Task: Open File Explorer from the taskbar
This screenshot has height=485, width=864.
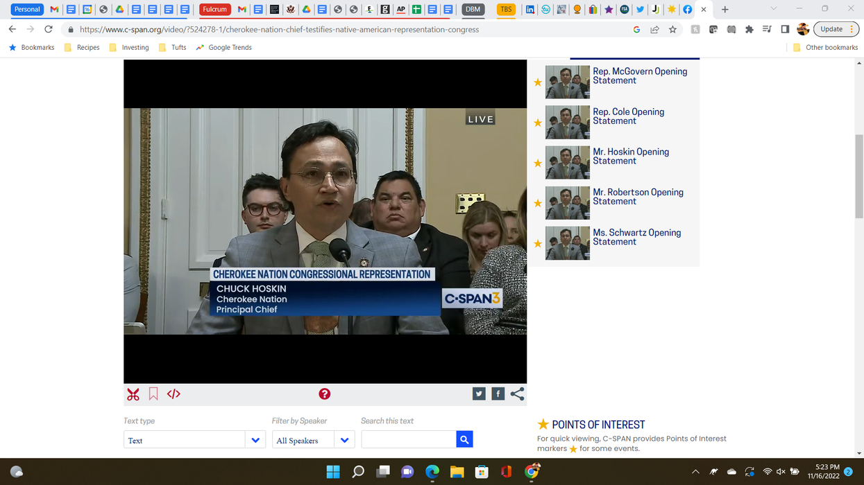Action: point(457,472)
